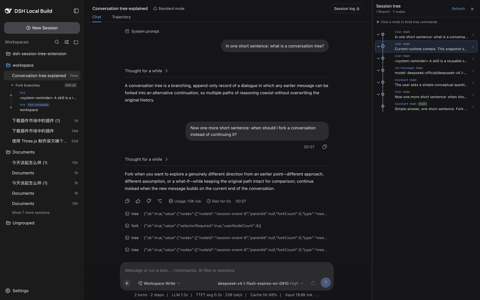Fork from 'Simple answer, one short sentence' node
Image resolution: width=480 pixels, height=300 pixels.
473,107
